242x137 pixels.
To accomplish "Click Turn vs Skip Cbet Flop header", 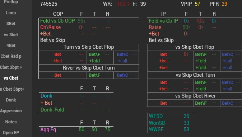I will [89, 47].
